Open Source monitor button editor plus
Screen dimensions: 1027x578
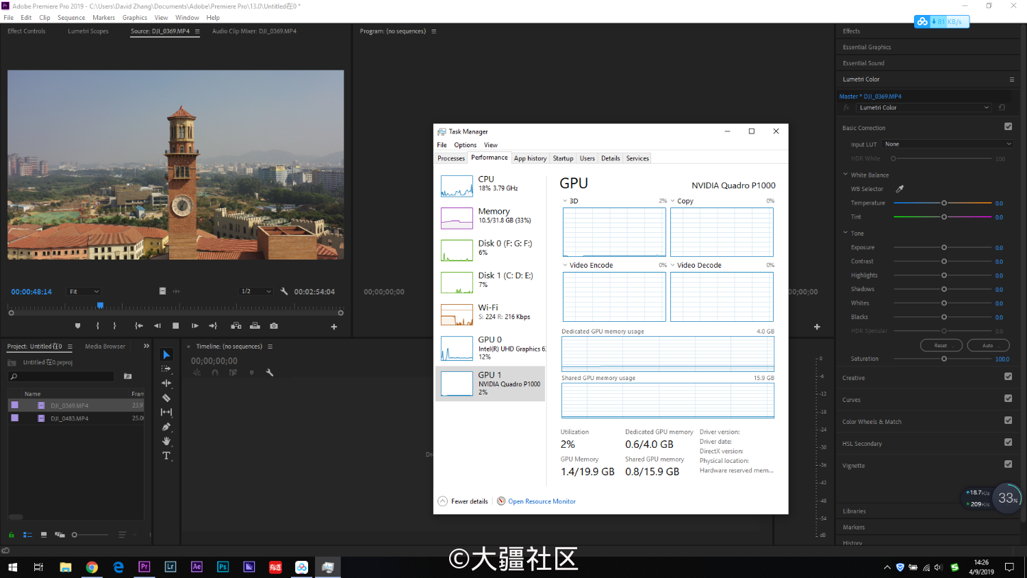pyautogui.click(x=334, y=327)
